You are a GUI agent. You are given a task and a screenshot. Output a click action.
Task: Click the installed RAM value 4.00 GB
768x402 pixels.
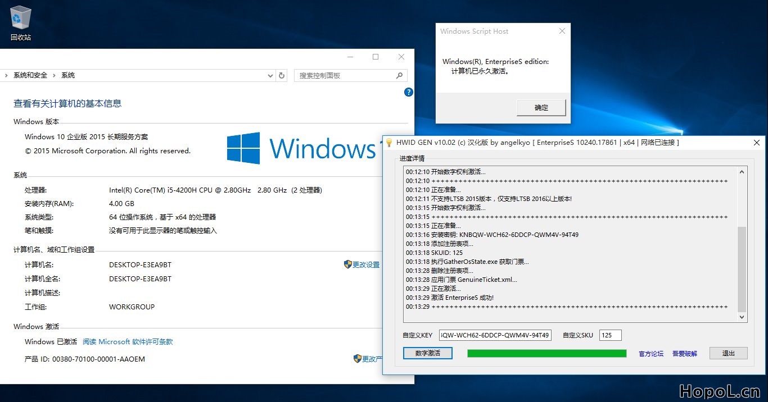point(121,203)
